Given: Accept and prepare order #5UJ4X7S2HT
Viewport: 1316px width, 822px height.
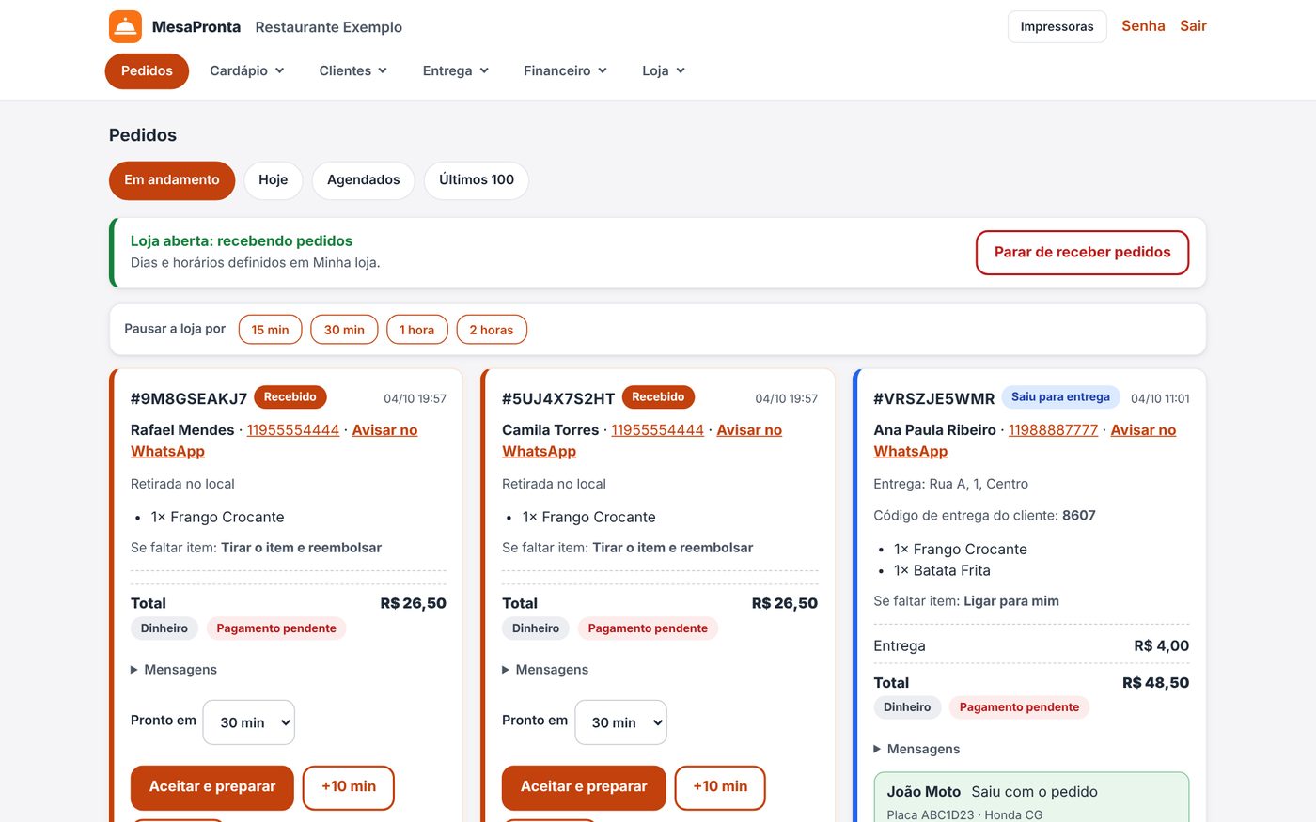Looking at the screenshot, I should (x=584, y=787).
